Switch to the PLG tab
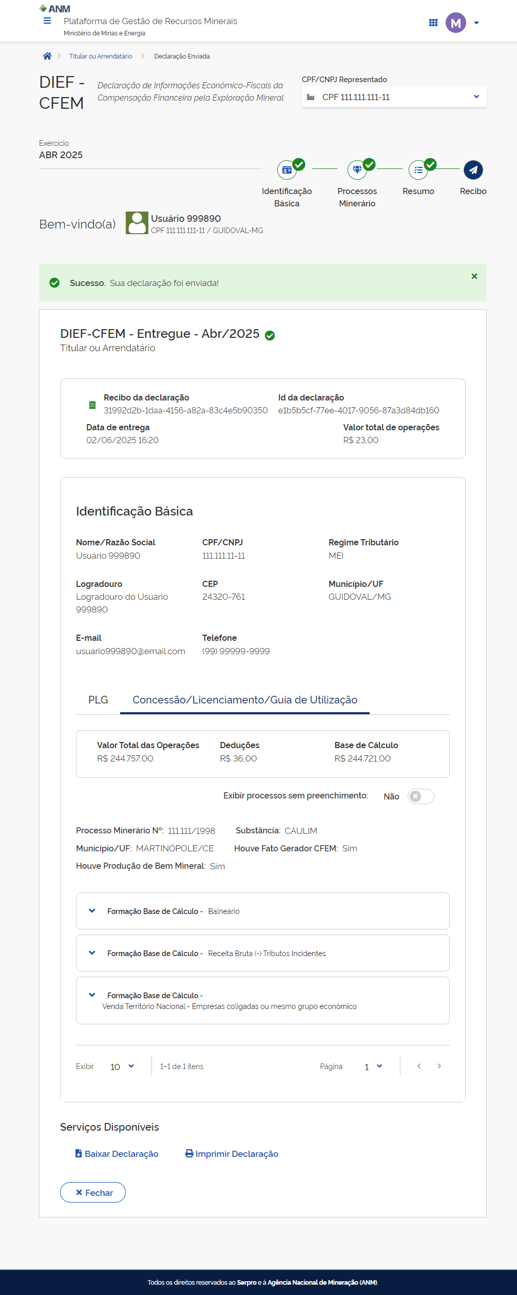Viewport: 517px width, 1295px height. [x=98, y=700]
